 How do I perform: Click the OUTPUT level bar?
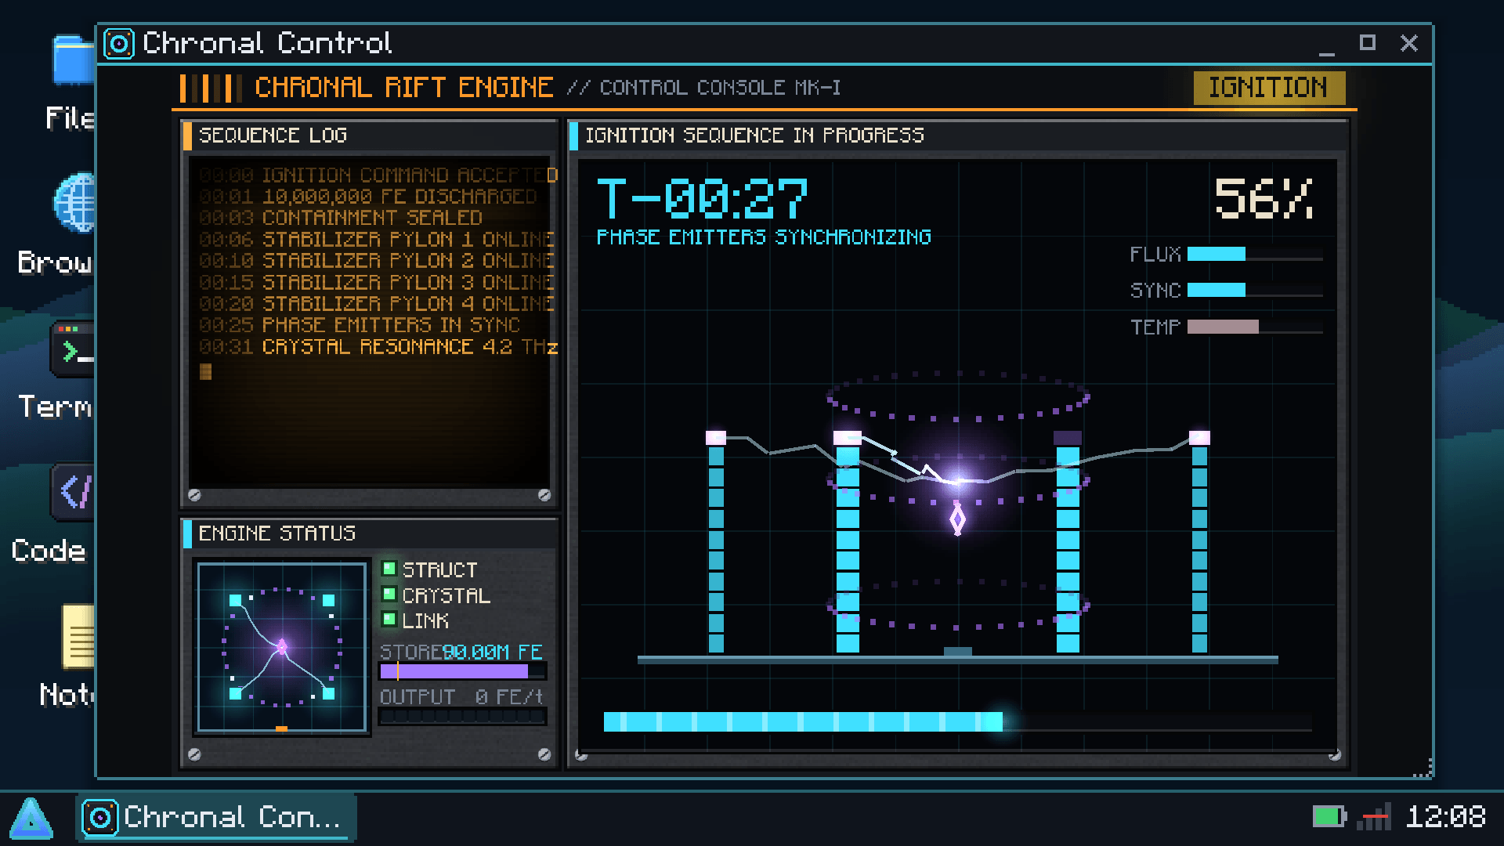click(x=462, y=716)
